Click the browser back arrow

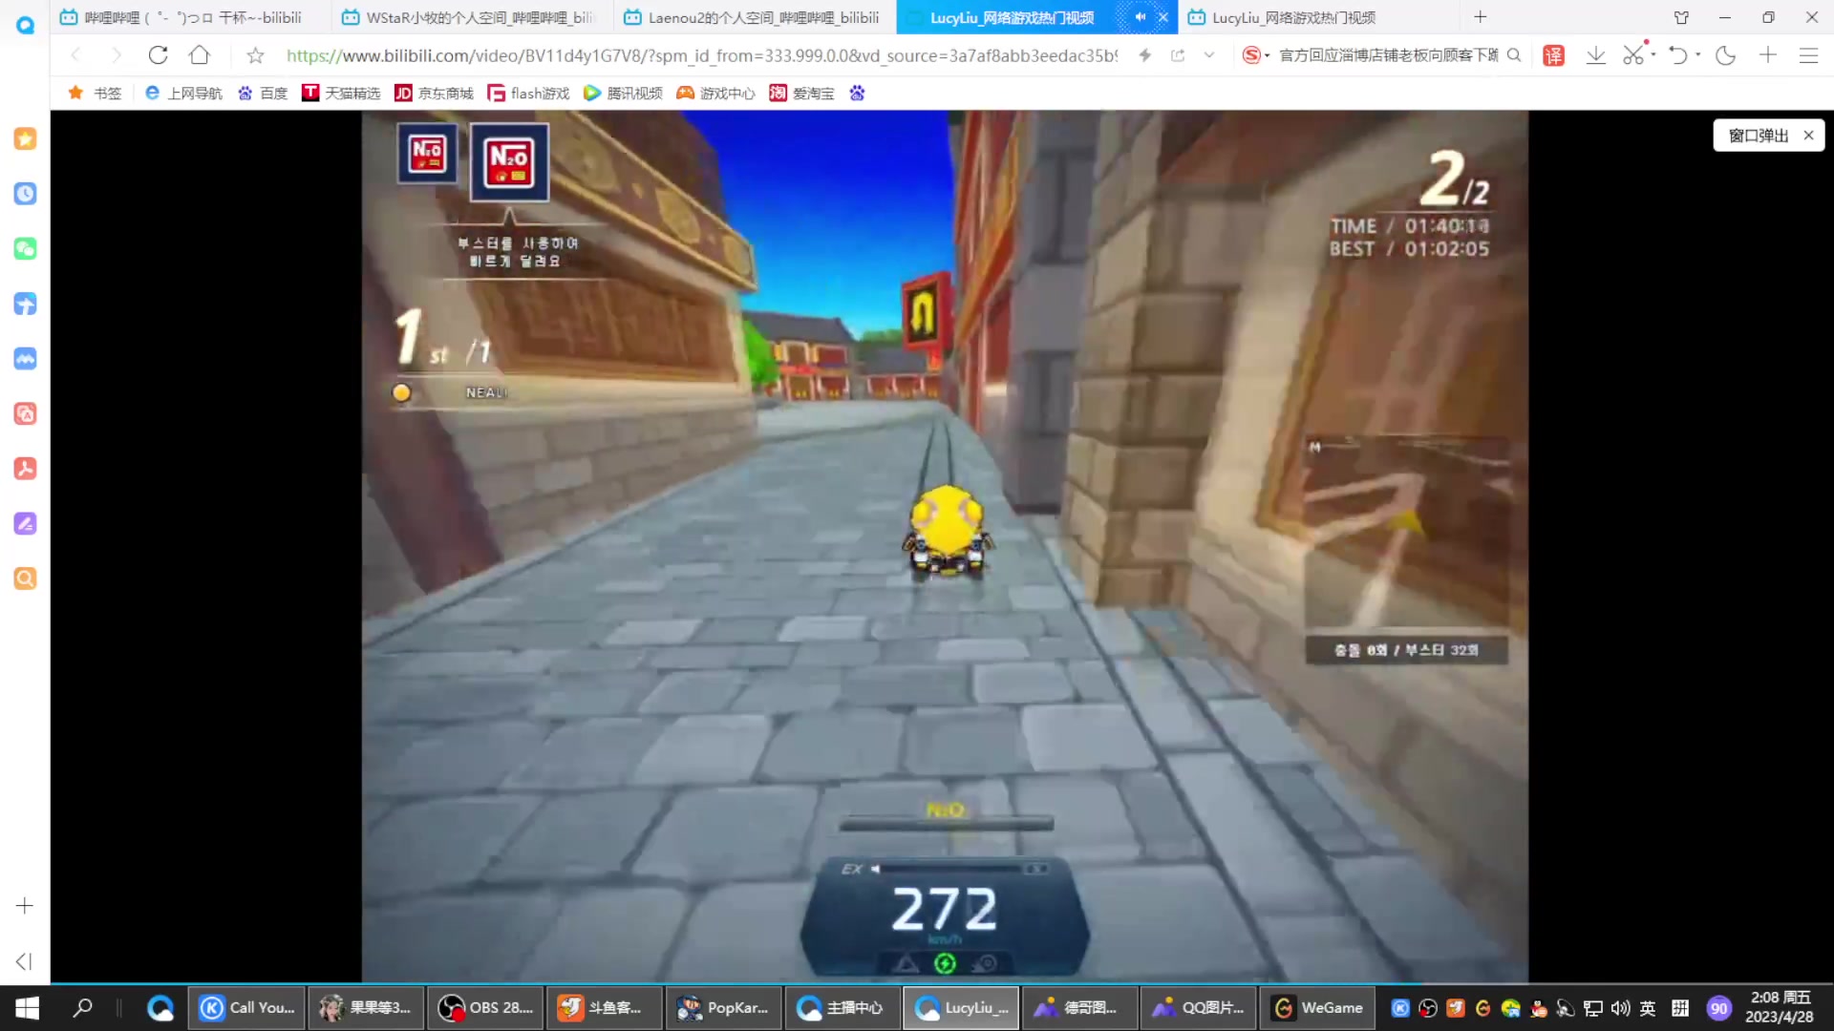pyautogui.click(x=76, y=55)
